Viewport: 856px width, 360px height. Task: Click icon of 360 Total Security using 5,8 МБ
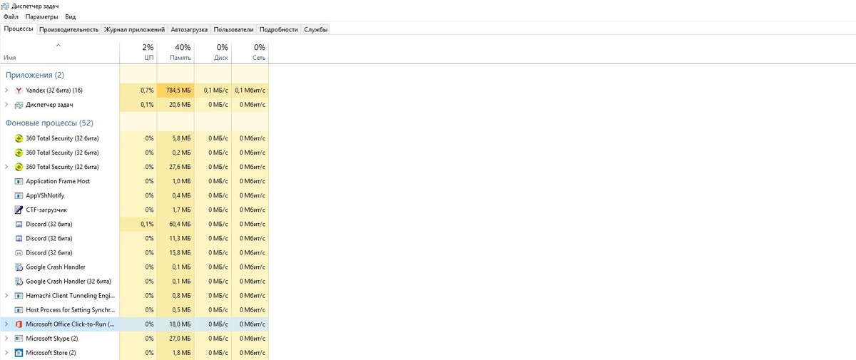pos(19,138)
